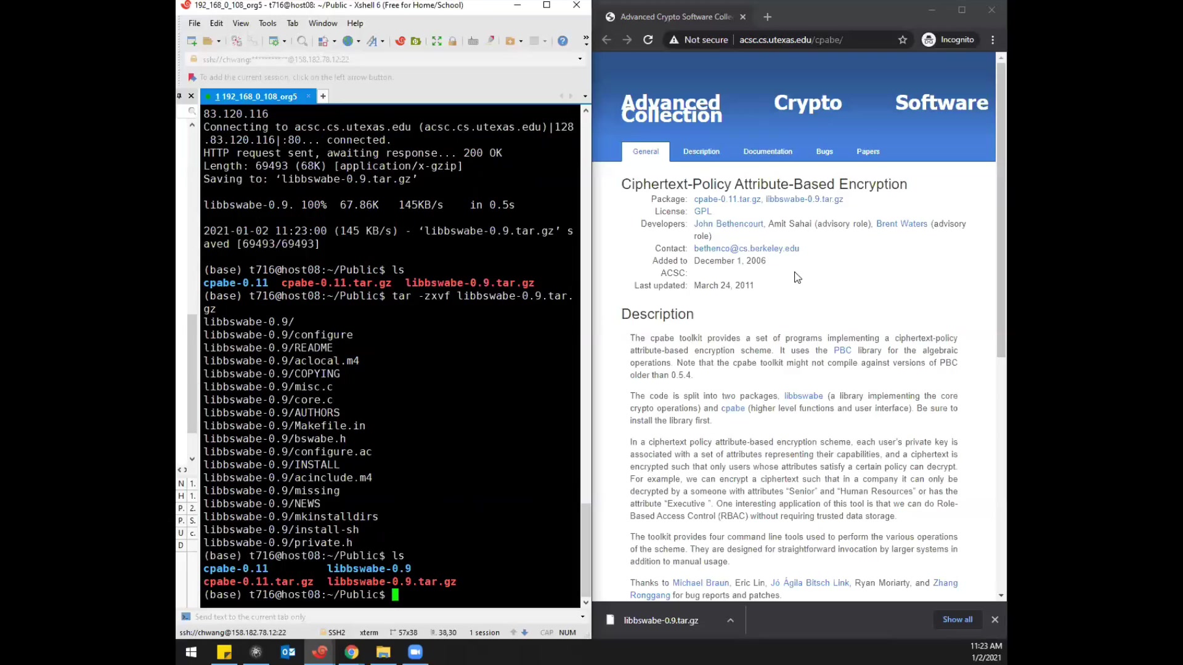Launch Xftp from the green toolbar icon
The height and width of the screenshot is (665, 1183).
coord(416,41)
